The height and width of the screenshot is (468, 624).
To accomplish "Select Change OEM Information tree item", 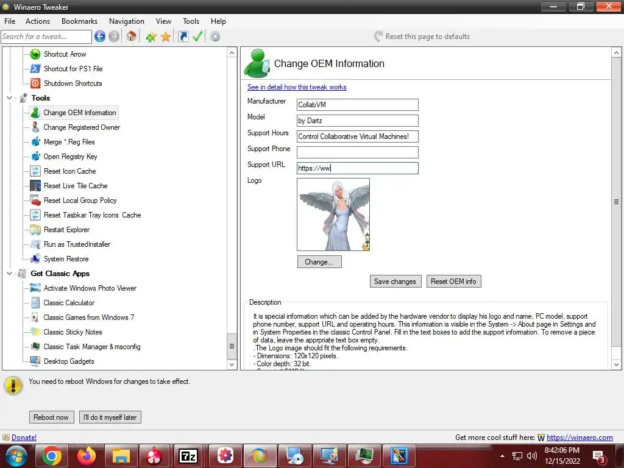I will (80, 113).
